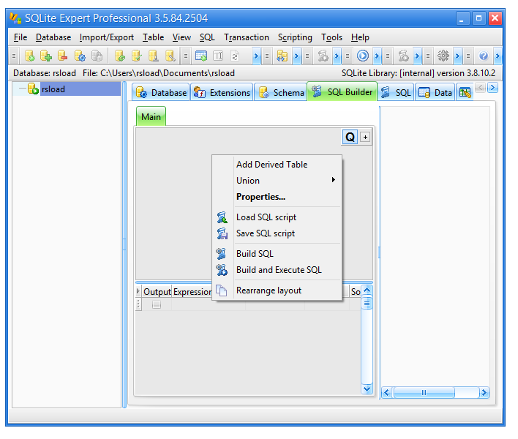Click the blue circular play toolbar icon

point(363,56)
